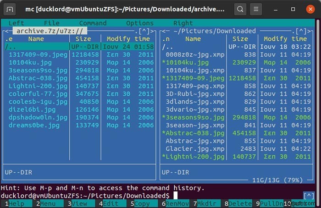Sort right panel by Name column
The height and width of the screenshot is (208, 321).
coord(193,39)
